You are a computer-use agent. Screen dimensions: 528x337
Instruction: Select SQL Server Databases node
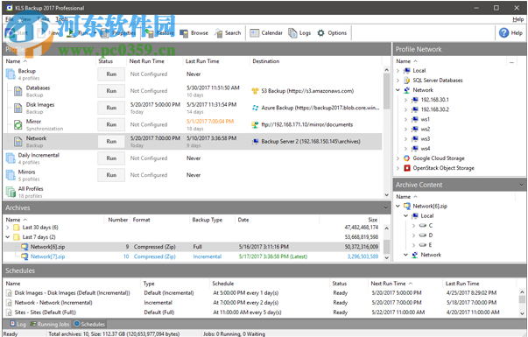pos(438,81)
